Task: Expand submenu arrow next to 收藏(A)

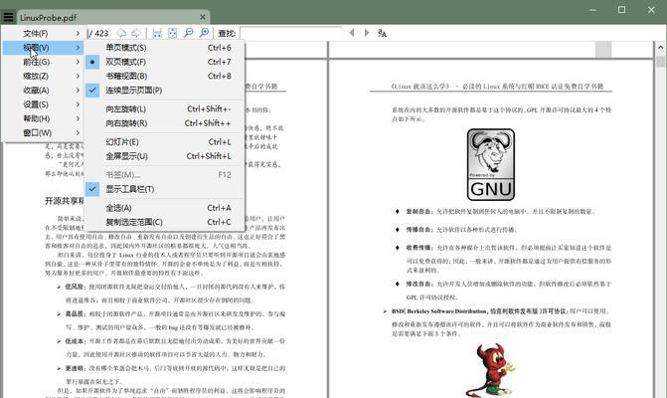Action: (x=78, y=91)
